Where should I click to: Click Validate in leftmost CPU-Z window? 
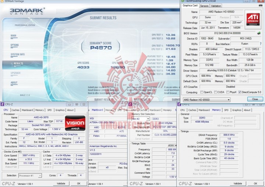[x=61, y=183]
